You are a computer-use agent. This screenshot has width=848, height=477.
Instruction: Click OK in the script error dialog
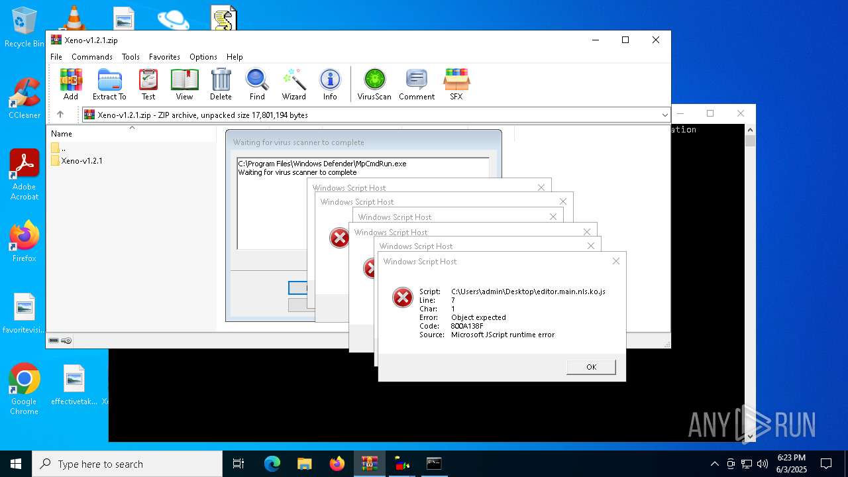click(591, 367)
